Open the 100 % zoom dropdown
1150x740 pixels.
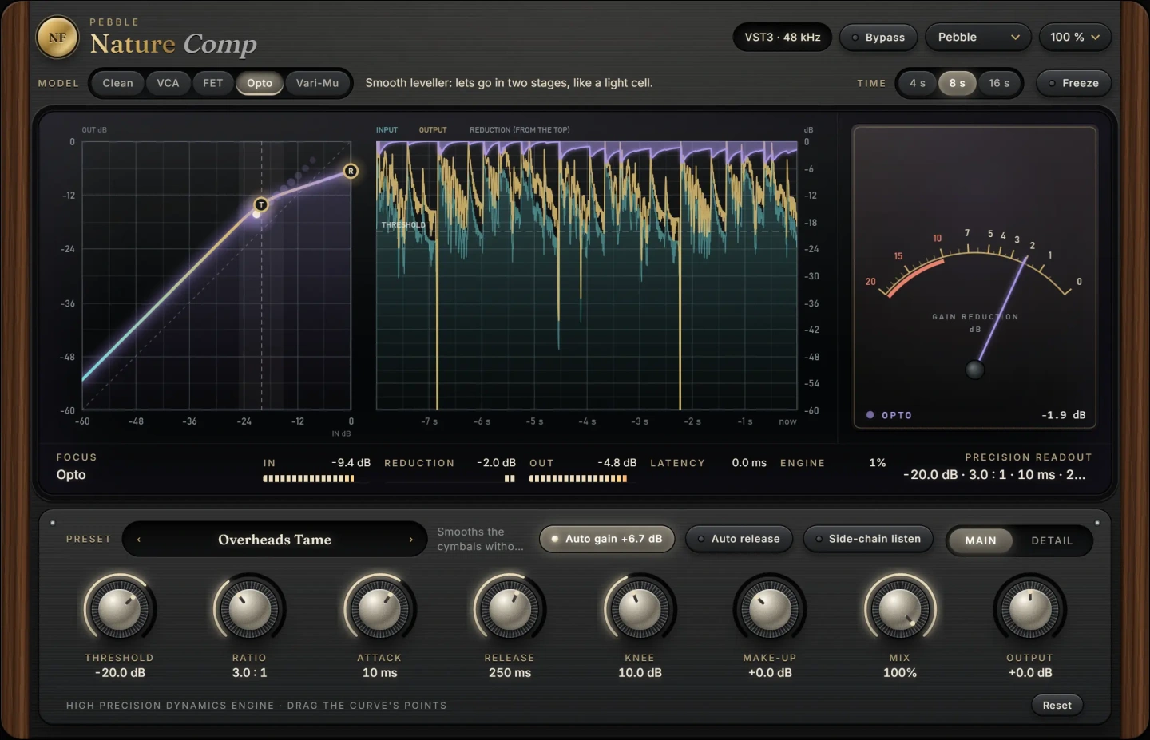1075,38
